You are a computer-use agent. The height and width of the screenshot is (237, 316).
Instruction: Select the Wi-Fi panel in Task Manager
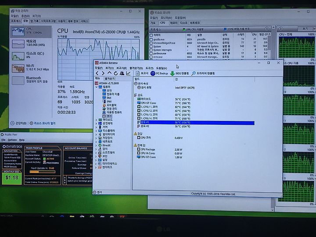click(x=31, y=68)
